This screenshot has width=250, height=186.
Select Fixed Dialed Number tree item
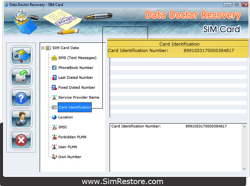pos(77,87)
